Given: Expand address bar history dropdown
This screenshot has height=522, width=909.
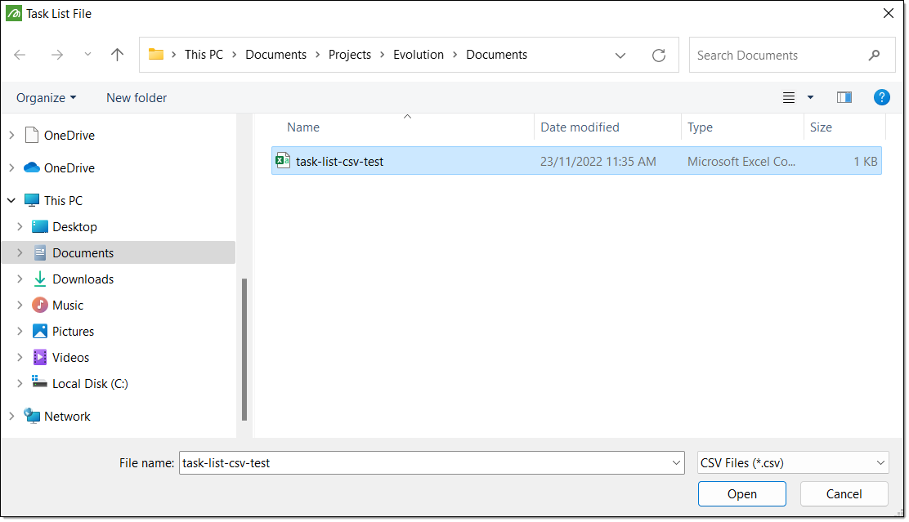Looking at the screenshot, I should coord(620,56).
